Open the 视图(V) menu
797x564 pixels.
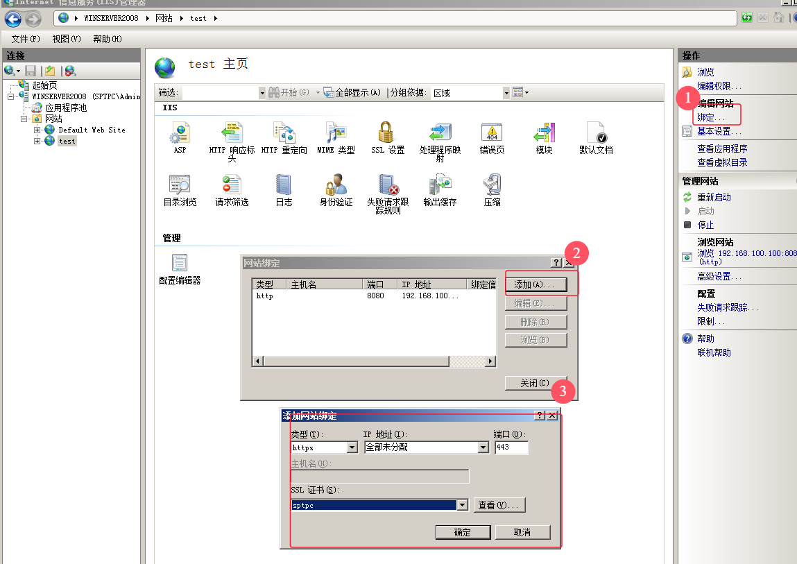(x=65, y=39)
